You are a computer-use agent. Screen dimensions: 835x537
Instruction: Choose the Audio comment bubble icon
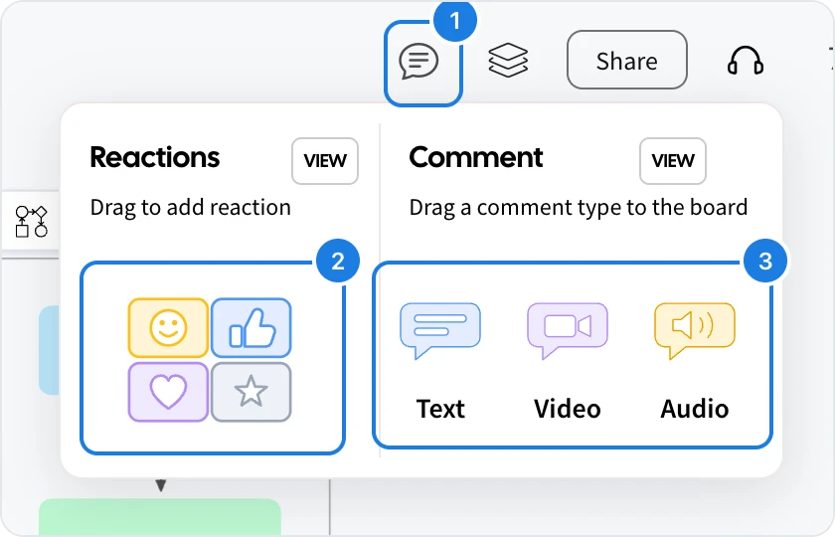(695, 331)
